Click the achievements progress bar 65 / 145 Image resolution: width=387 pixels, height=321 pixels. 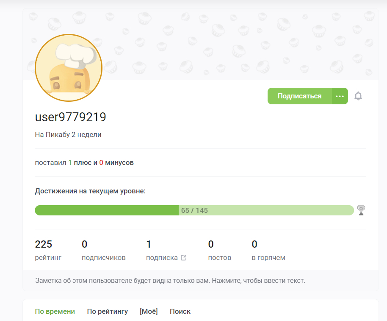pyautogui.click(x=194, y=210)
